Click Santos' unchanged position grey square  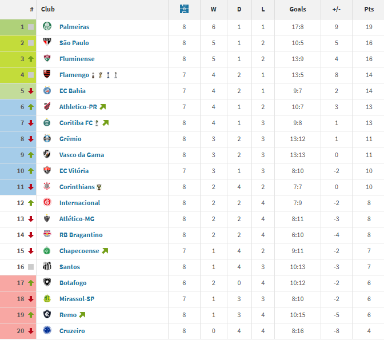(x=31, y=267)
